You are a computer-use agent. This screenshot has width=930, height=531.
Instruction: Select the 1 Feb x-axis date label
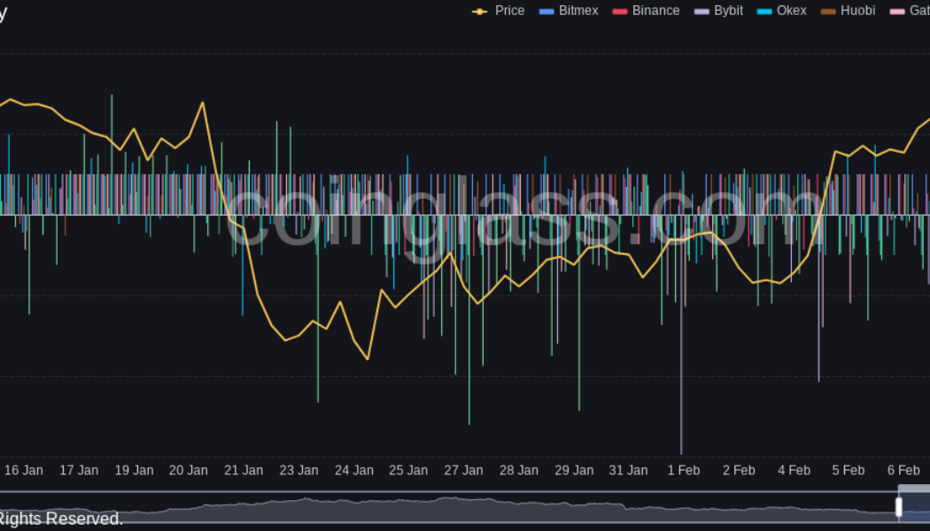point(683,470)
